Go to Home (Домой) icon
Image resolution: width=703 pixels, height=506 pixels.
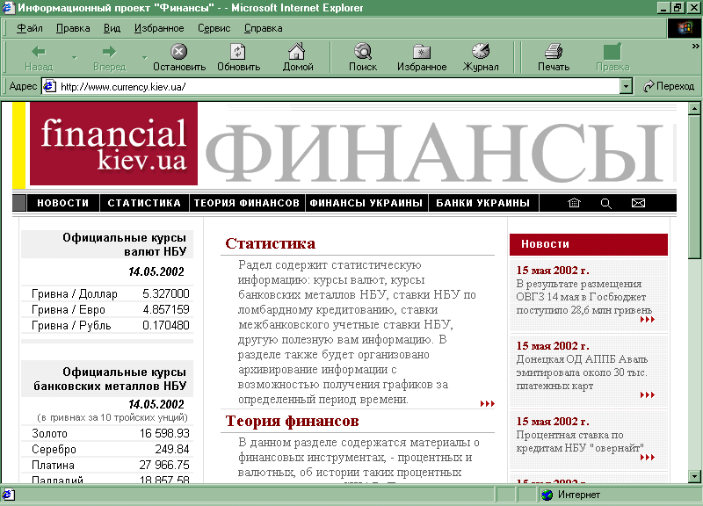(x=298, y=52)
